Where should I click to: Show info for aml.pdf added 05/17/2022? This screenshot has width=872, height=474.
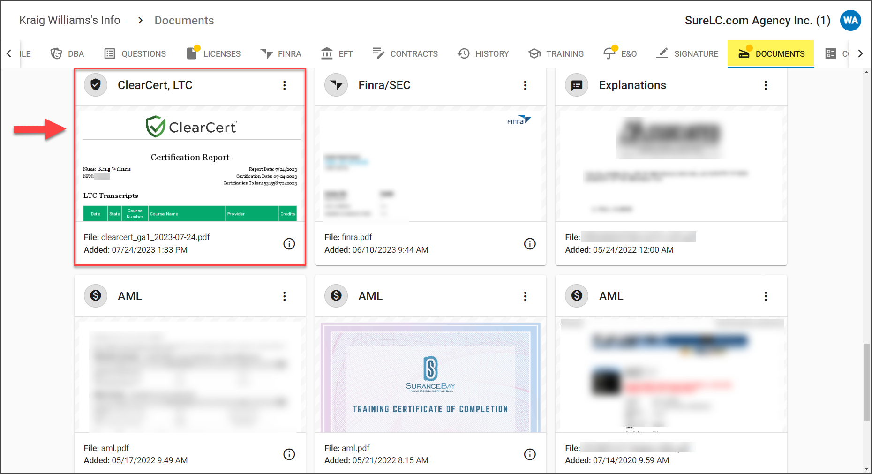point(289,454)
